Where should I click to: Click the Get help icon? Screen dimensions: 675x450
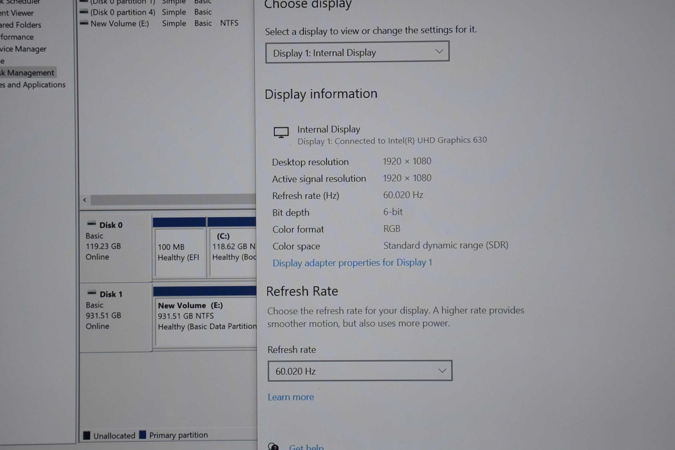pos(273,447)
